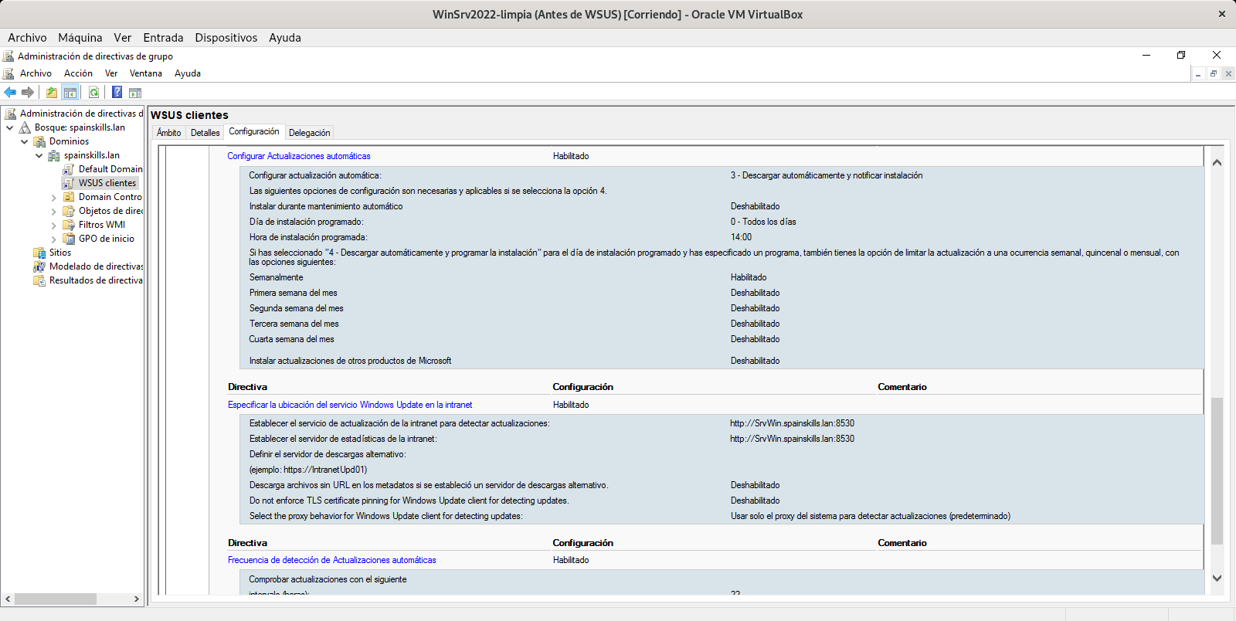Click the vertical scrollbar thumb in report
This screenshot has height=621, width=1236.
coord(1217,471)
